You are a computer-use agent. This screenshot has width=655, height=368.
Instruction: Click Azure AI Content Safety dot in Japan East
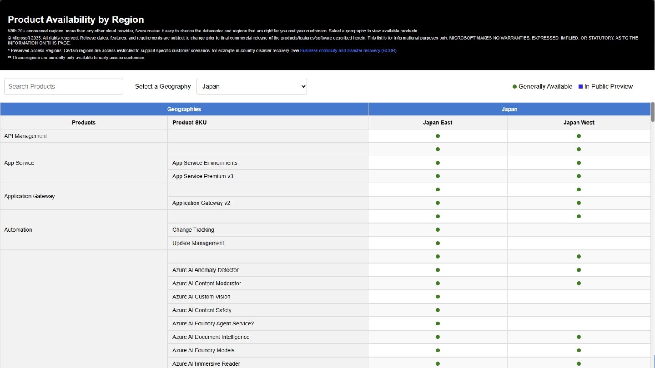(x=438, y=310)
